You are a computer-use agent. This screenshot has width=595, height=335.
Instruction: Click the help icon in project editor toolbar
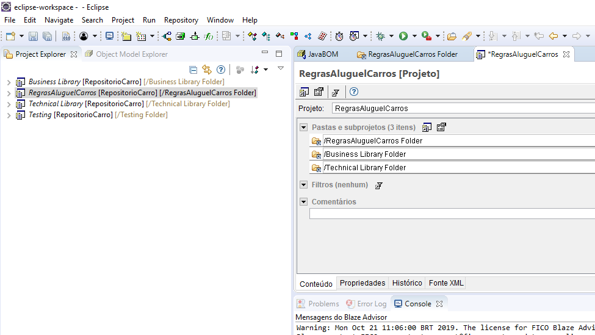pos(354,92)
